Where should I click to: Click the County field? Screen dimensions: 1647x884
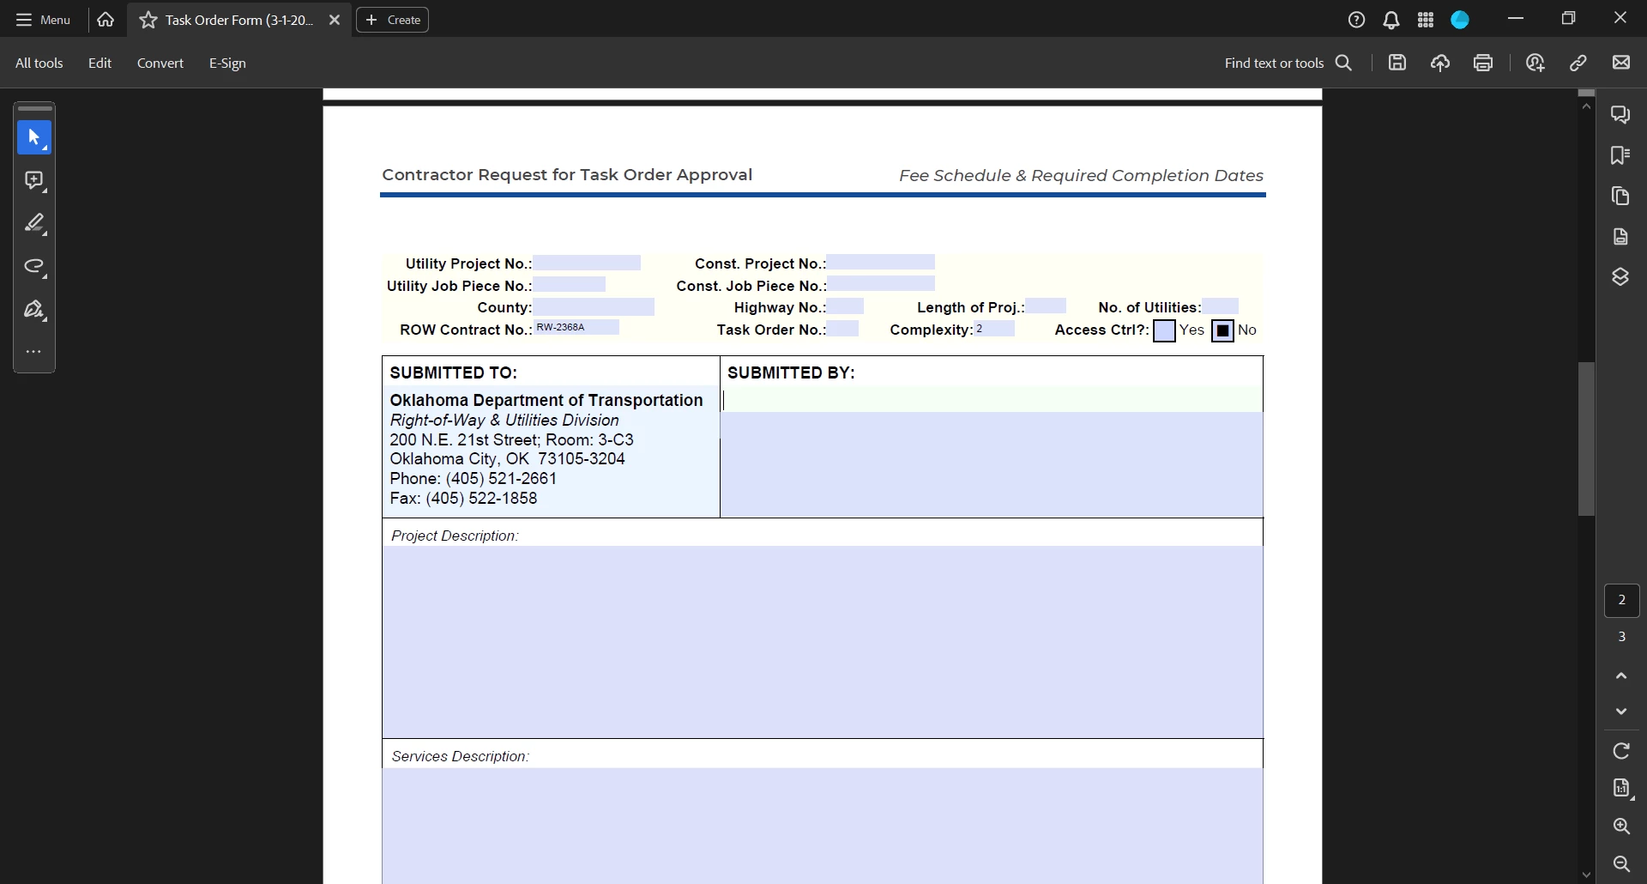pos(594,306)
